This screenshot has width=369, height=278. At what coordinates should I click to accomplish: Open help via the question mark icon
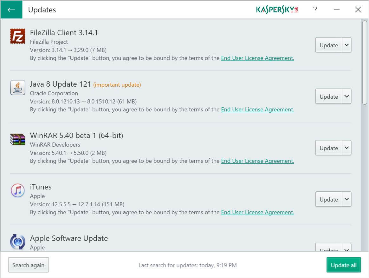coord(315,10)
